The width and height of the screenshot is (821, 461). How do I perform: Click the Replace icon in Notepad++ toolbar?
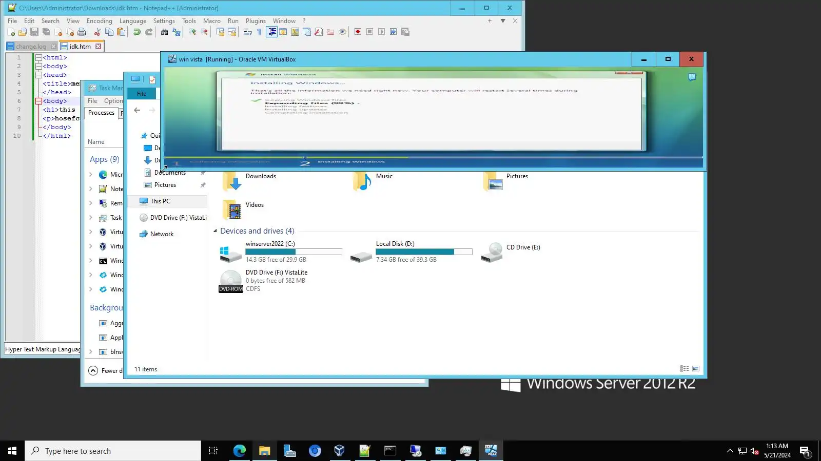177,32
